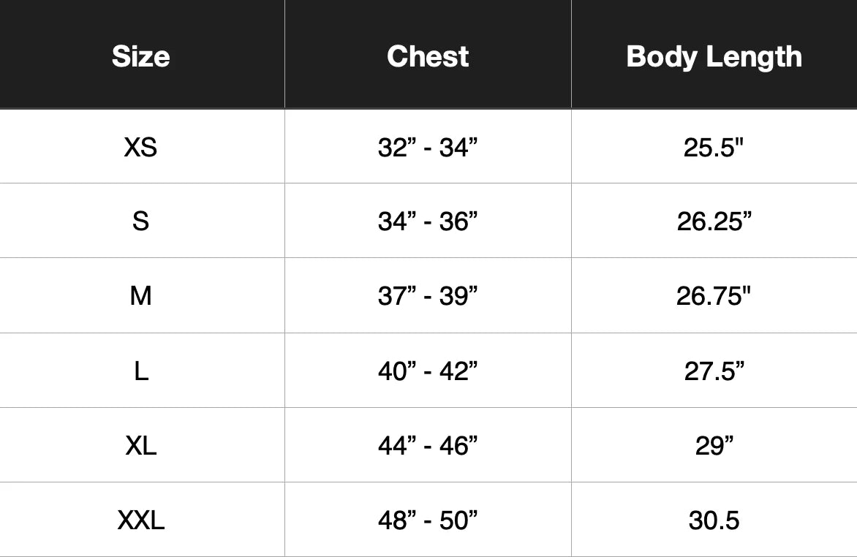The width and height of the screenshot is (857, 557).
Task: Select the 26.75" body length value
Action: [714, 296]
